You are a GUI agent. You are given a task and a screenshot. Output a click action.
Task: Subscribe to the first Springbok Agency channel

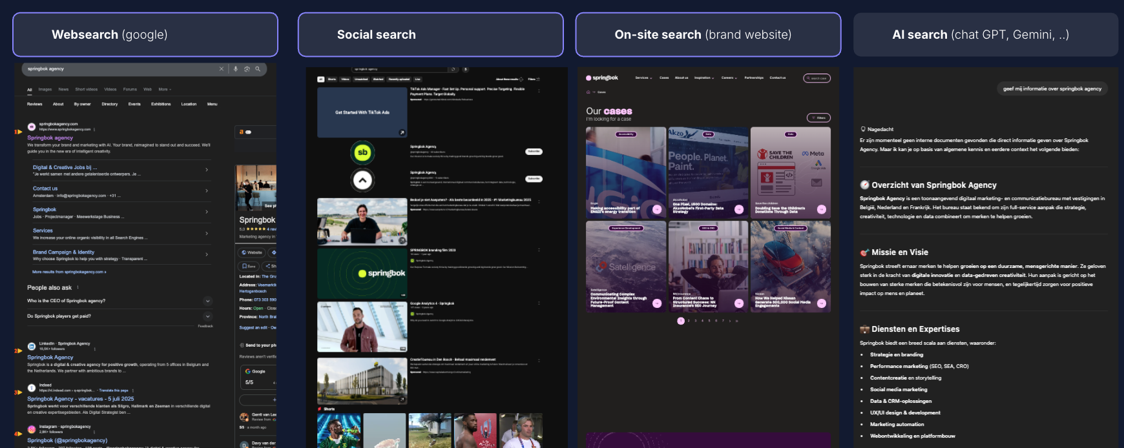[x=534, y=152]
